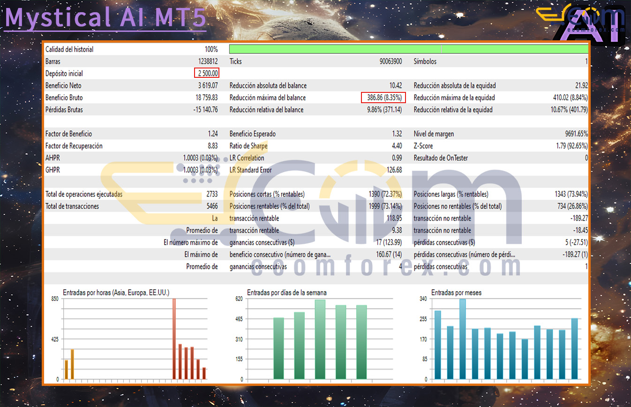Open the Mystical AI MT5 title link
This screenshot has height=407, width=631.
[105, 18]
